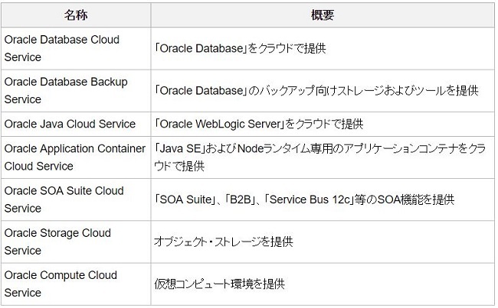Click the 名称 column header
Viewport: 498px width, 308px height.
(75, 15)
